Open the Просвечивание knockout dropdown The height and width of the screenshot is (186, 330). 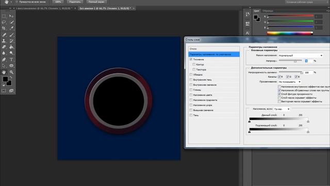(x=289, y=82)
